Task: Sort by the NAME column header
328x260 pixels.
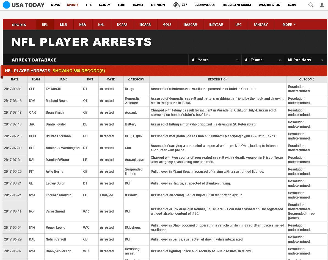Action: coord(63,79)
